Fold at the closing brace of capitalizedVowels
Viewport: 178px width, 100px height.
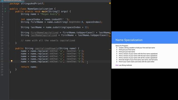(9, 69)
